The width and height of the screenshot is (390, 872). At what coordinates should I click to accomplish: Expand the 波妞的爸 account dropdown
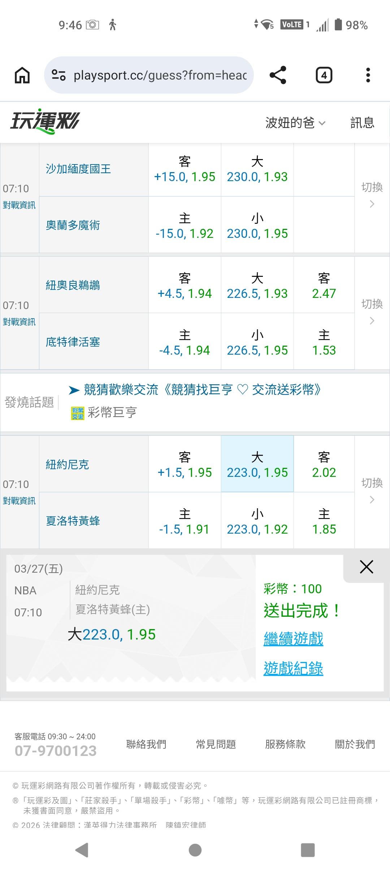tap(295, 123)
